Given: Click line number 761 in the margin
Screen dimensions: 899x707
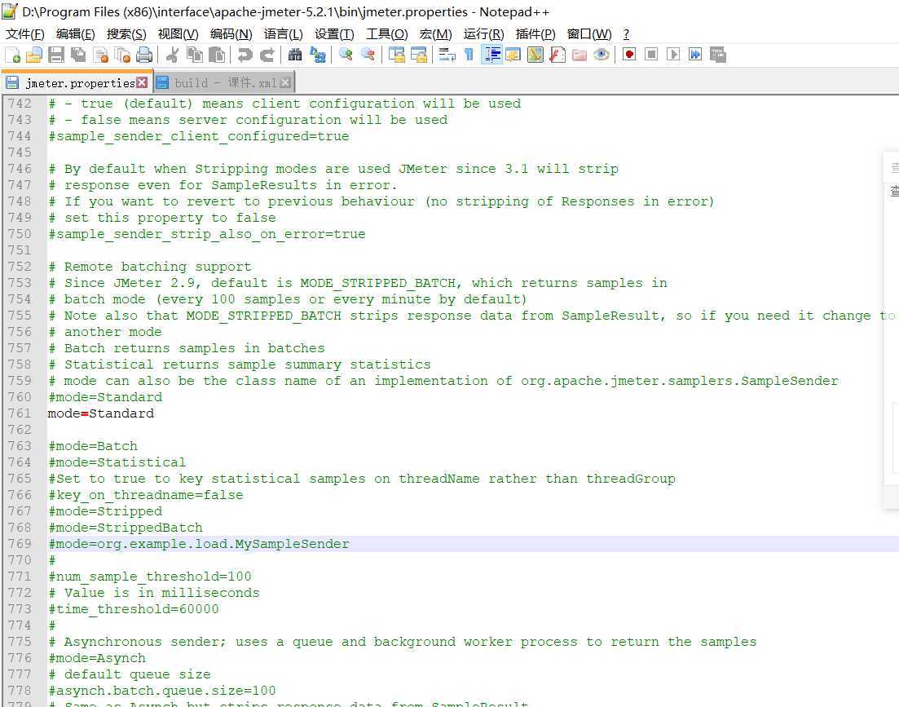Looking at the screenshot, I should [20, 413].
